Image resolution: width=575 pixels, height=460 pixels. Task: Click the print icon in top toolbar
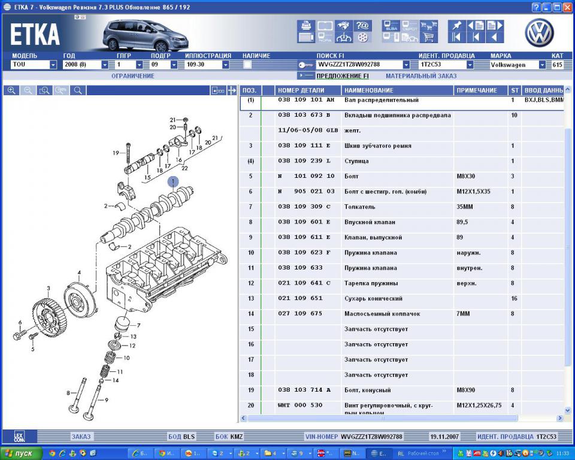pyautogui.click(x=306, y=26)
